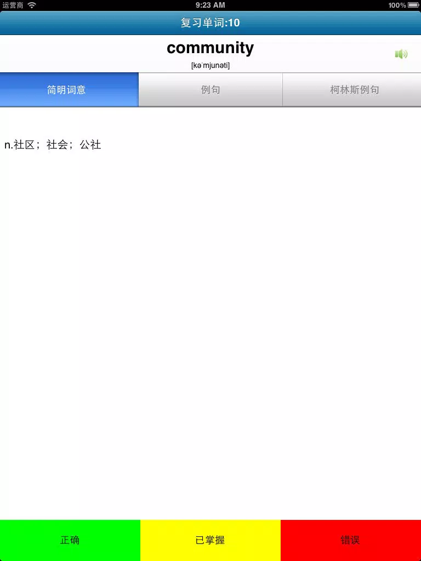Tap the 运营商 carrier label

coord(13,5)
